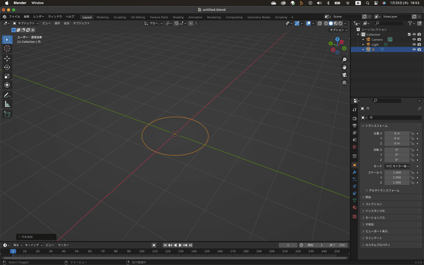Click the play animation button
The image size is (424, 265).
[x=180, y=245]
